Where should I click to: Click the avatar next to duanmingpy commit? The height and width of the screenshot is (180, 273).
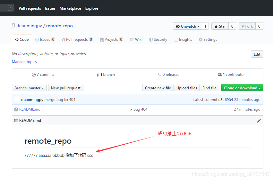tap(17, 99)
